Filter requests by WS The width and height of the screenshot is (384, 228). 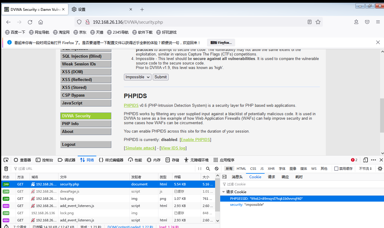[x=314, y=169]
